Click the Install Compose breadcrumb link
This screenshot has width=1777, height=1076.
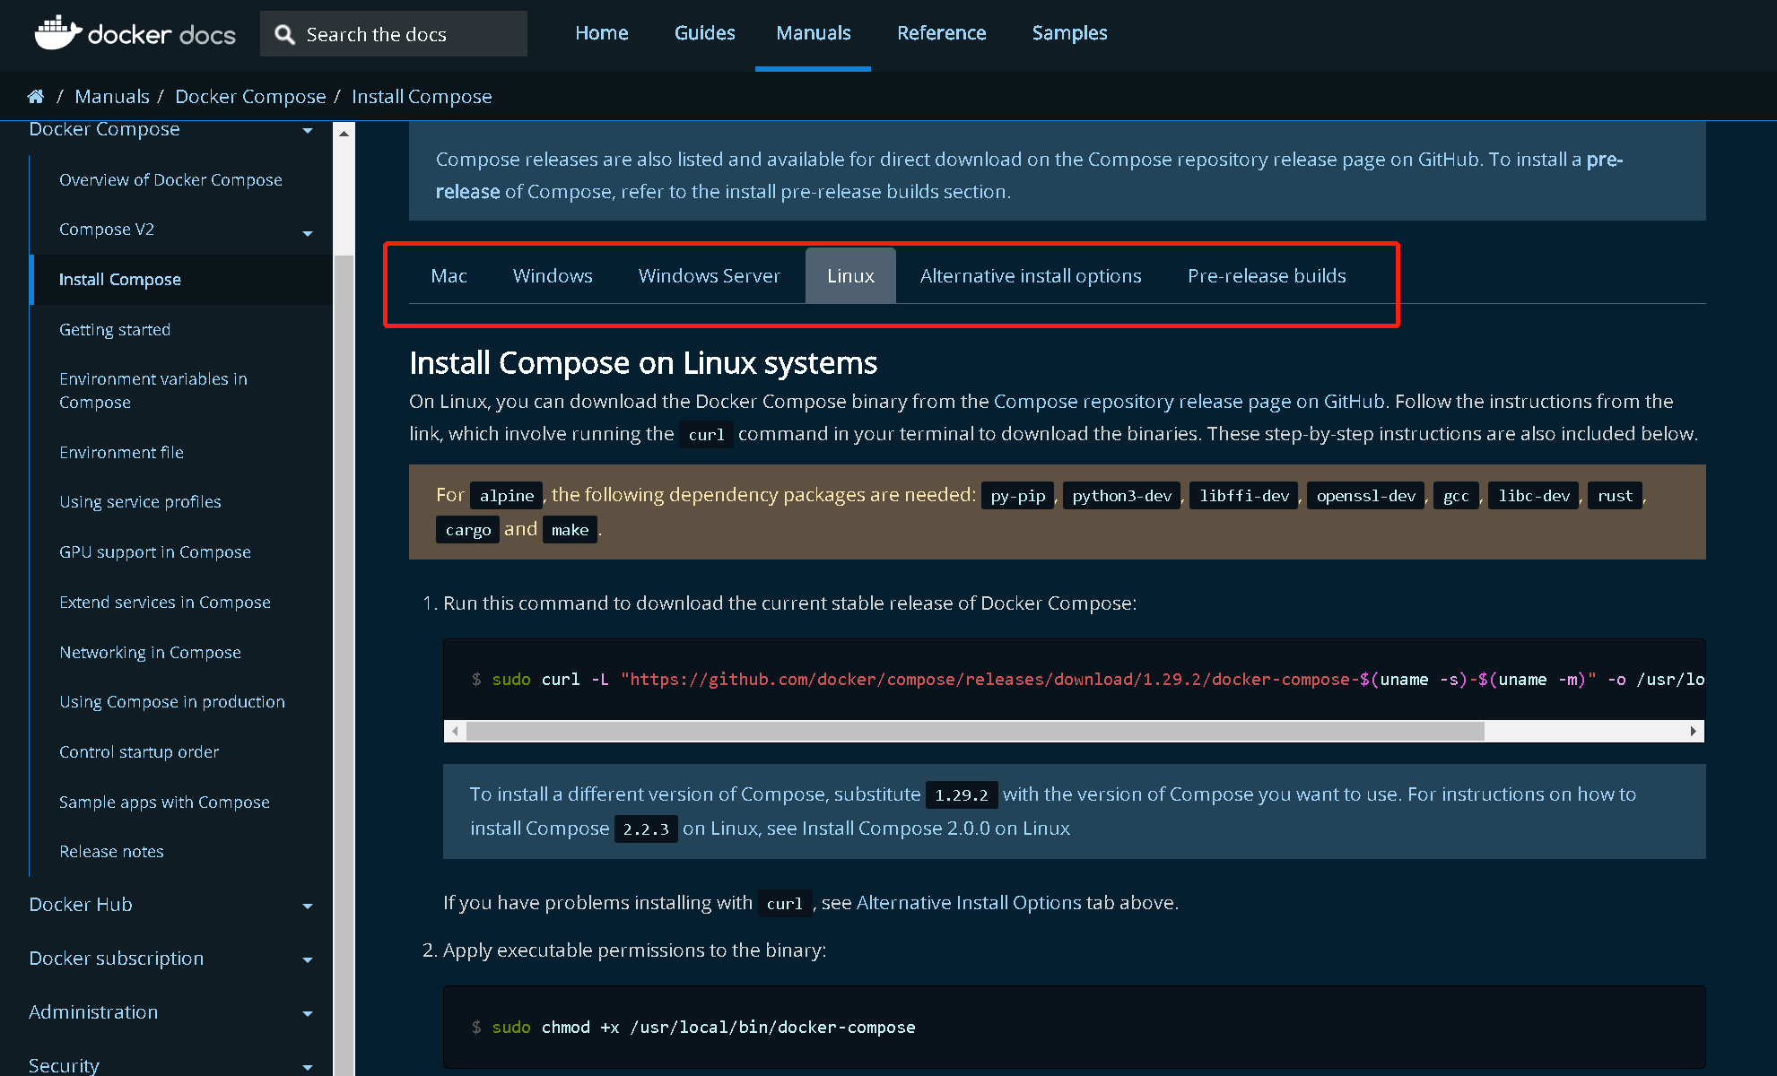pyautogui.click(x=422, y=96)
